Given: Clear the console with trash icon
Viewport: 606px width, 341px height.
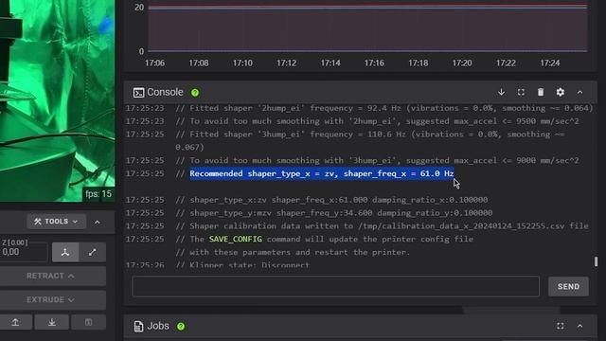Looking at the screenshot, I should [x=541, y=92].
